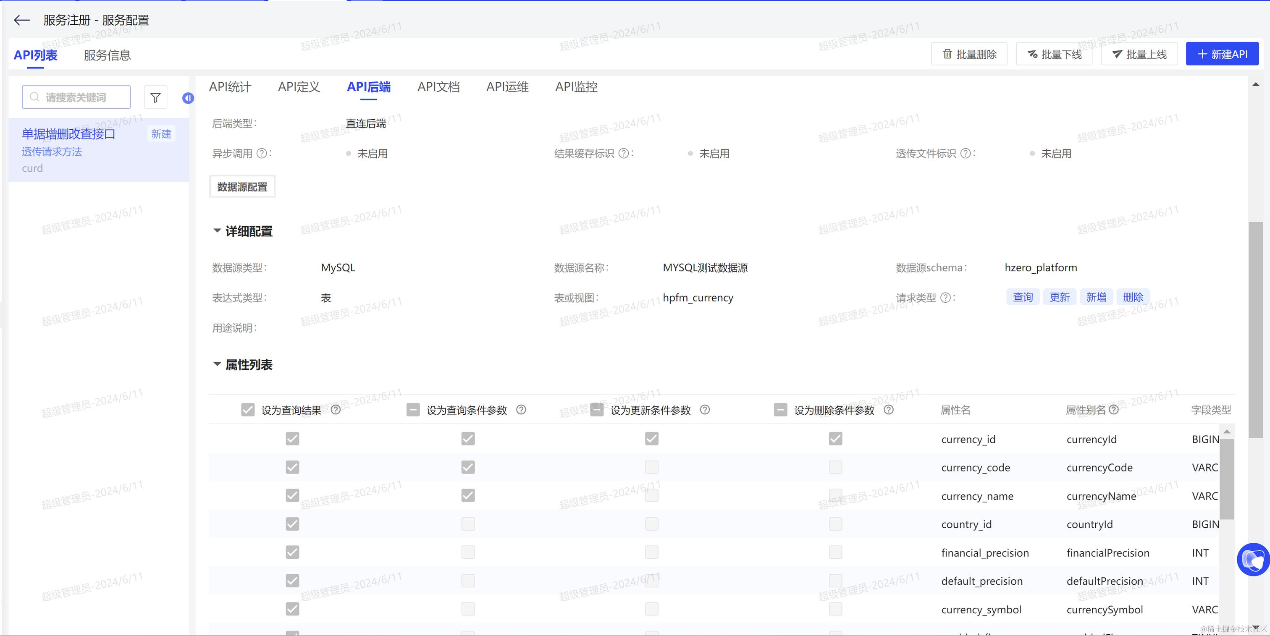Click help icon beside 属性别名 header
The image size is (1270, 636).
coord(1114,410)
